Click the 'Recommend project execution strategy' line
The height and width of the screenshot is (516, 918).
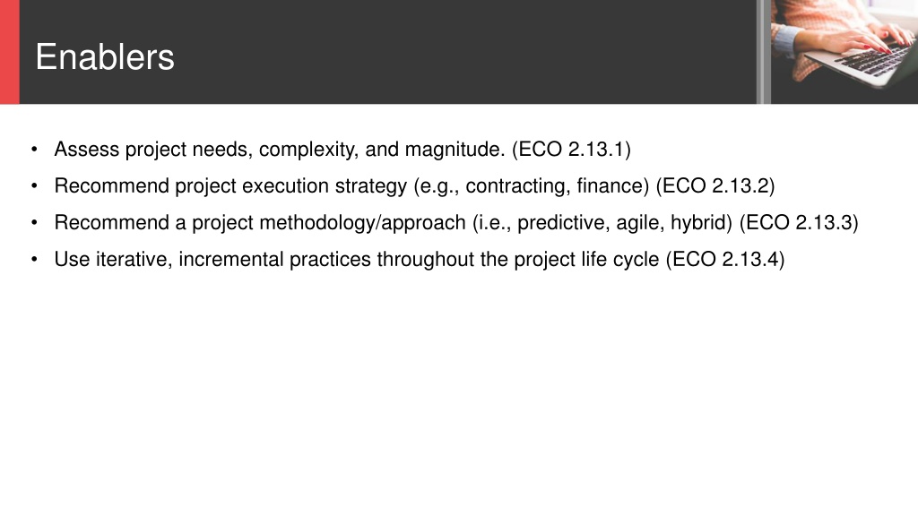[414, 186]
